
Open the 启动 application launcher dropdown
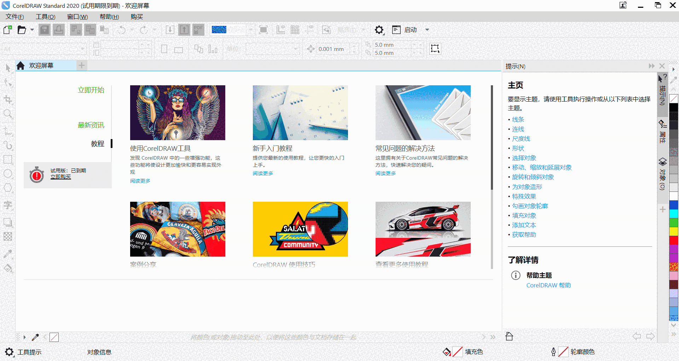pyautogui.click(x=427, y=30)
